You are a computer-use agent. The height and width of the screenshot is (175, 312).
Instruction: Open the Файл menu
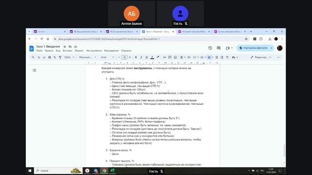39,51
